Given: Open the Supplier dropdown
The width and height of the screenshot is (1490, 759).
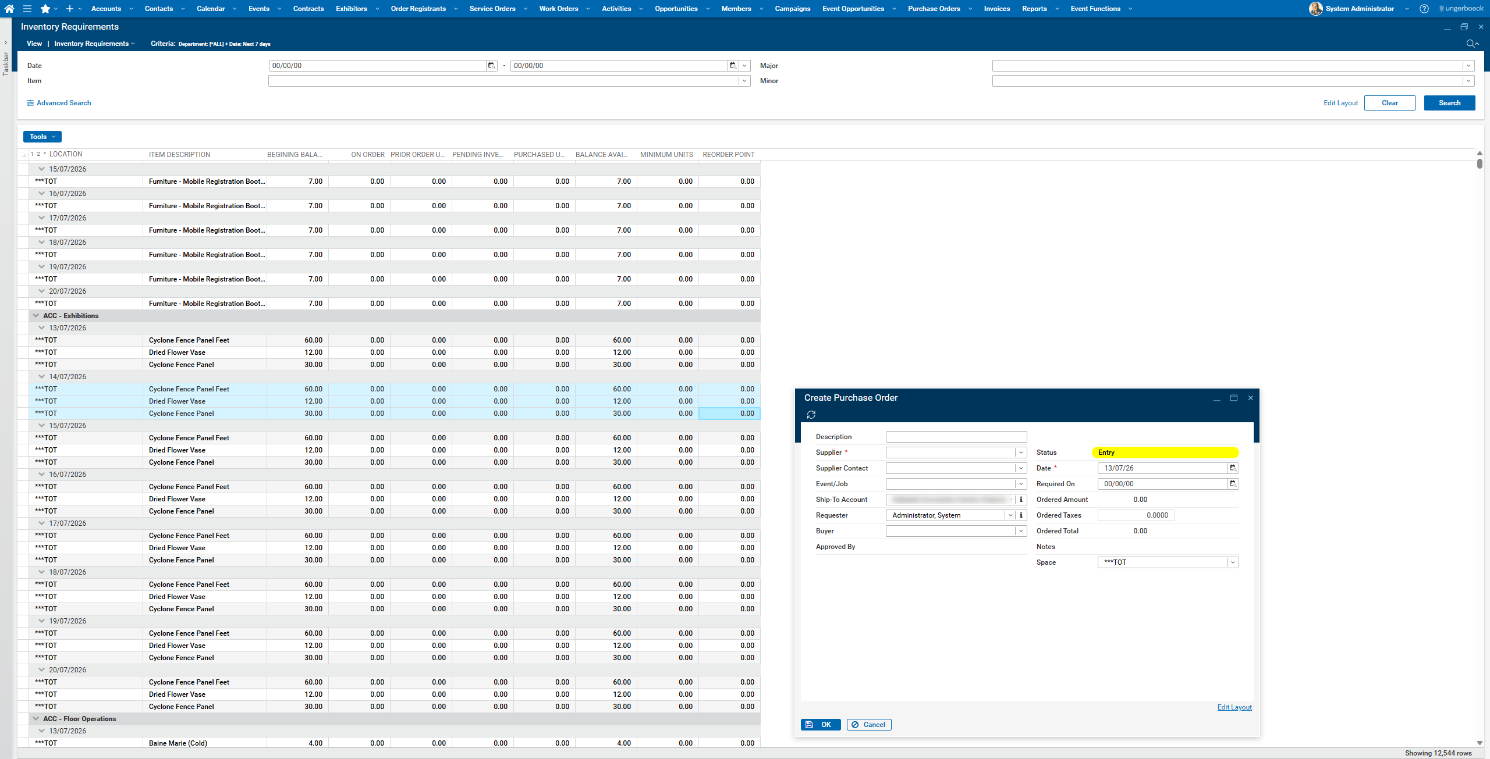Looking at the screenshot, I should click(x=1021, y=452).
